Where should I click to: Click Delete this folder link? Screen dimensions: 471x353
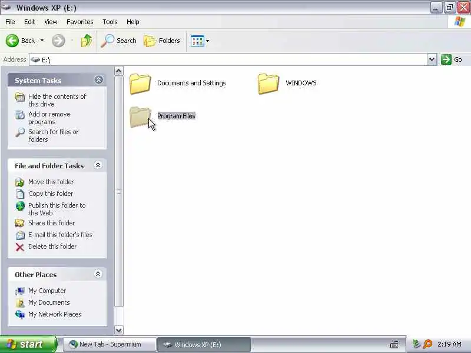52,247
